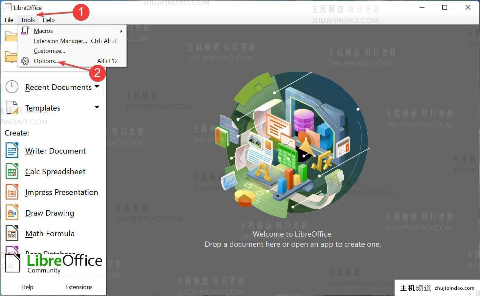Image resolution: width=480 pixels, height=296 pixels.
Task: Open the File menu
Action: click(x=9, y=20)
